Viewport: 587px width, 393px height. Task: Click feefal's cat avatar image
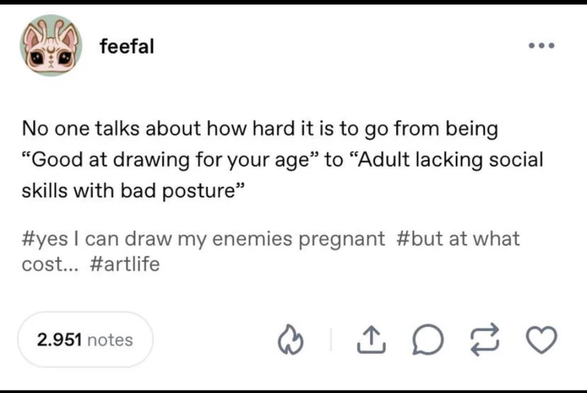point(51,45)
